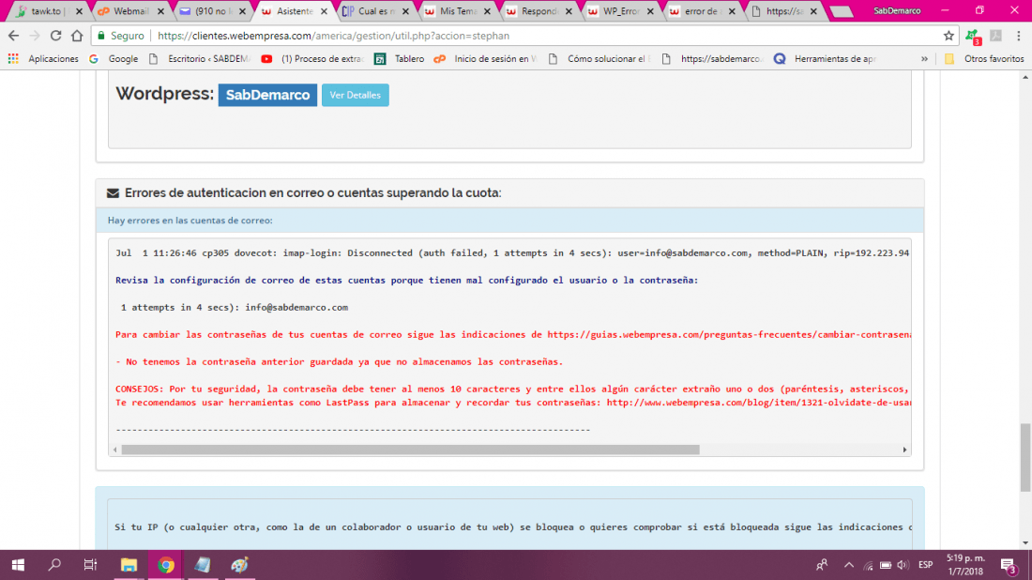Open the notepad taskbar icon
The width and height of the screenshot is (1032, 580).
[x=203, y=565]
